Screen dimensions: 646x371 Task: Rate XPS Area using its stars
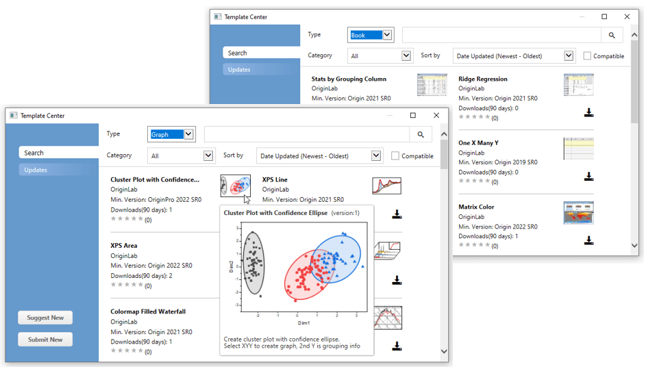pos(127,285)
